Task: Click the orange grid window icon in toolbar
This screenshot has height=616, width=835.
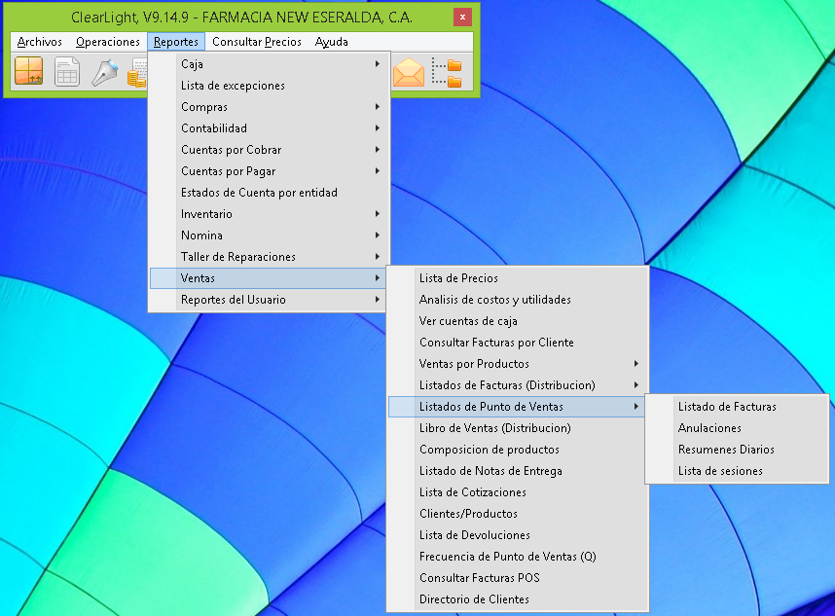Action: tap(29, 72)
